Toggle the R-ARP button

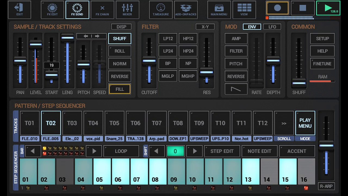[x=326, y=186]
